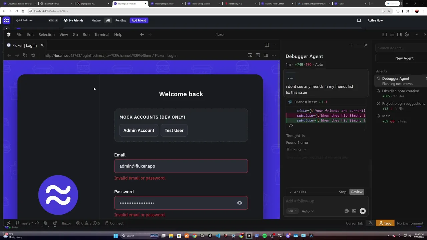Stop the running agent

[343, 192]
